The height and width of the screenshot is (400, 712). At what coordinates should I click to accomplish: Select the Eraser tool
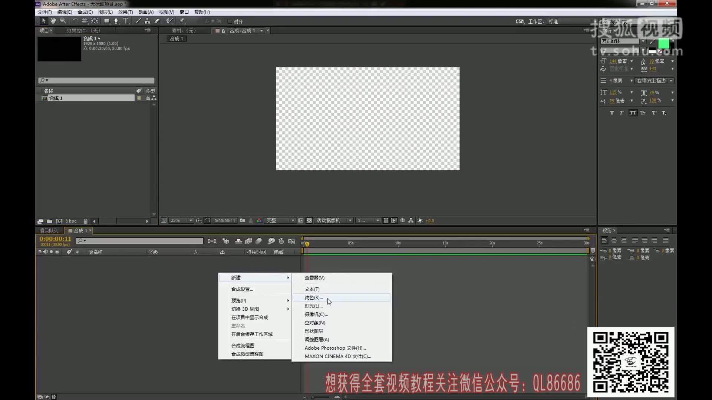(x=157, y=21)
